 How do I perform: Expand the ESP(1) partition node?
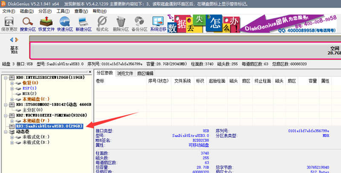point(12,89)
